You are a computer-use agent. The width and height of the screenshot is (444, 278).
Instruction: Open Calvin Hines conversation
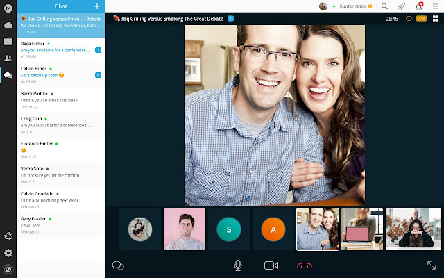coord(61,75)
